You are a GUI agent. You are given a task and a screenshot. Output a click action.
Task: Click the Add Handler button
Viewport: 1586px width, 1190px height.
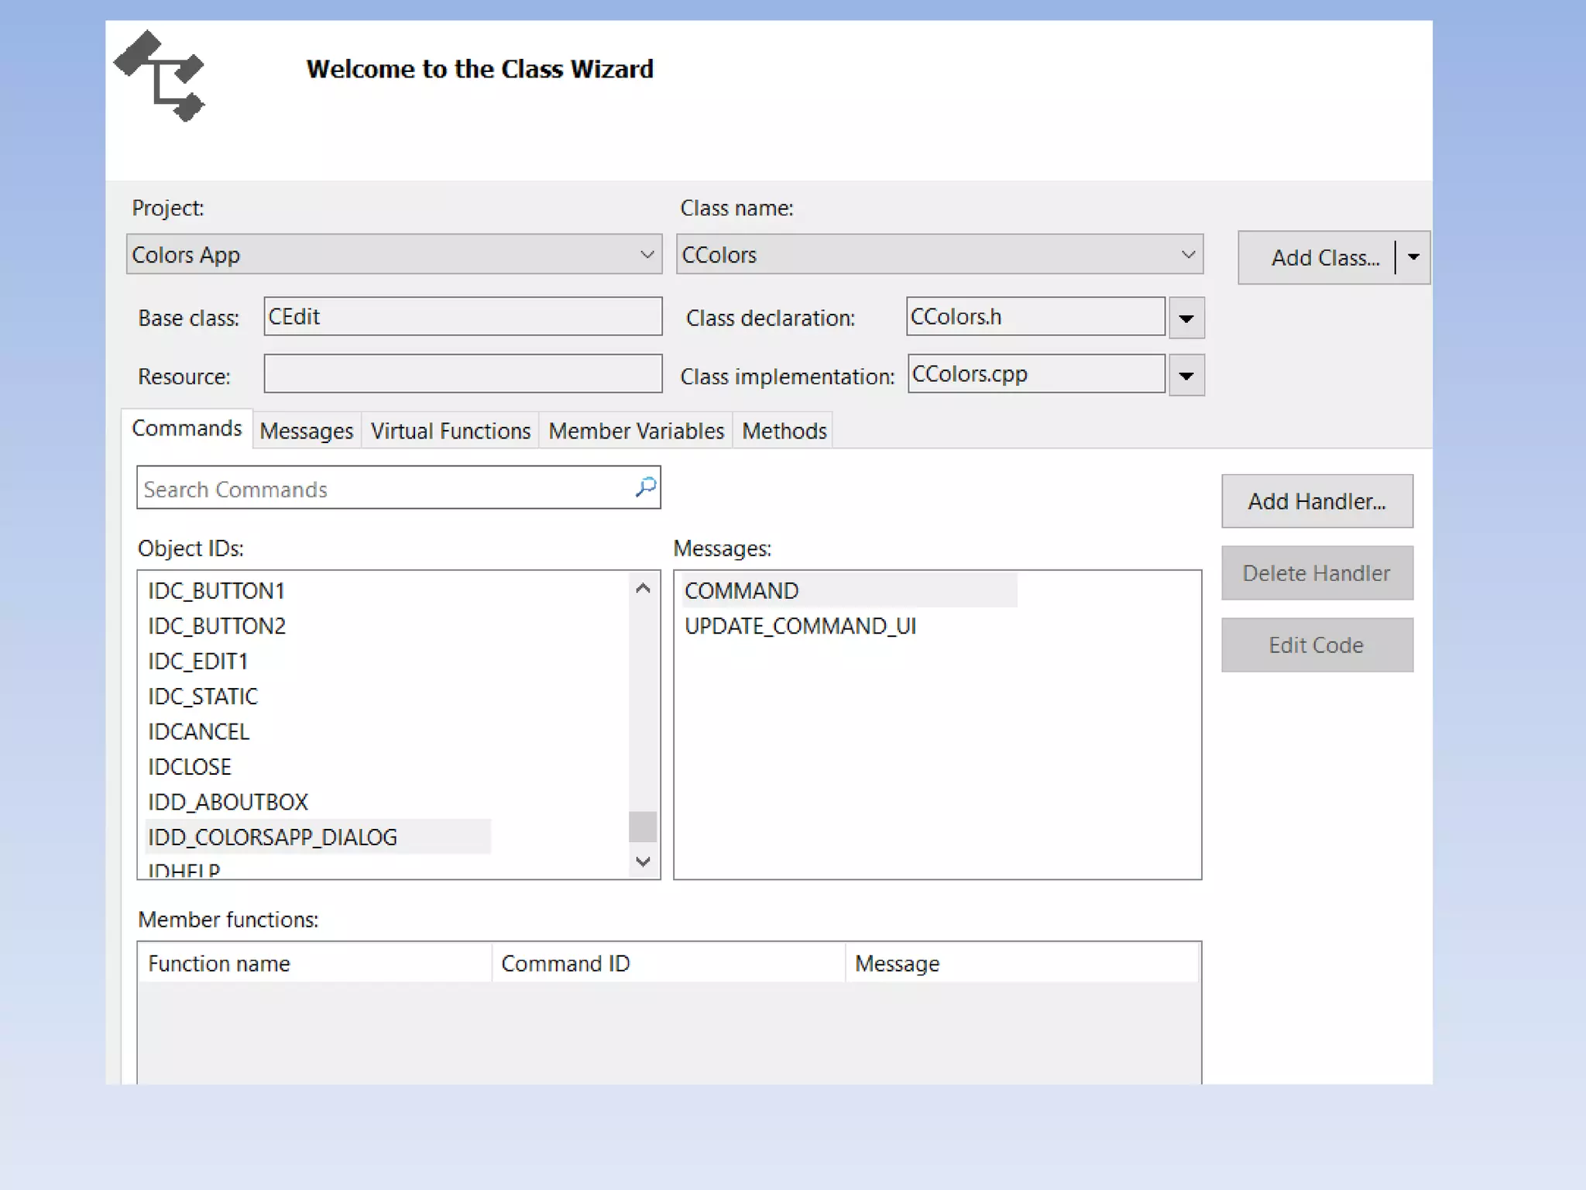pyautogui.click(x=1317, y=501)
